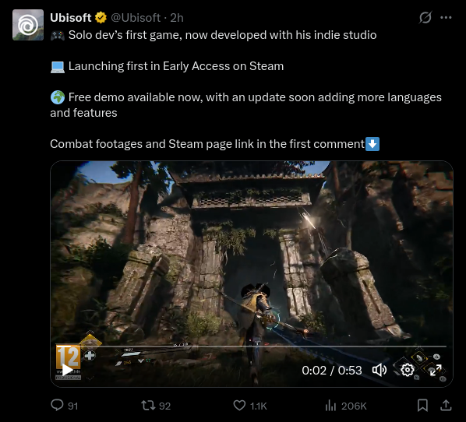Click the video thumbnail of the stone gate
This screenshot has height=422, width=466.
[x=252, y=252]
